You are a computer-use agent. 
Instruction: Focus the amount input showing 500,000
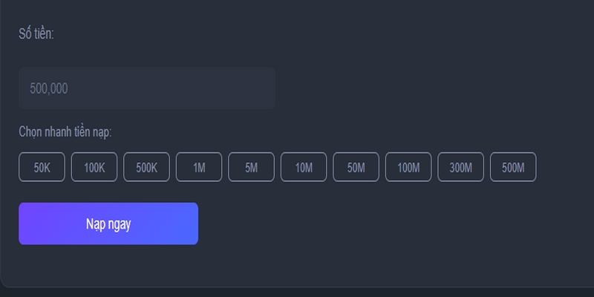147,88
